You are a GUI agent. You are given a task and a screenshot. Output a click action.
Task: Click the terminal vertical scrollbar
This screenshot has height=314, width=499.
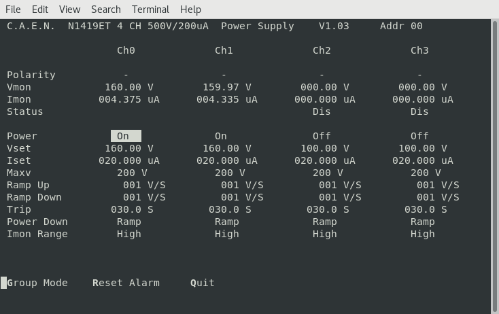(x=494, y=163)
